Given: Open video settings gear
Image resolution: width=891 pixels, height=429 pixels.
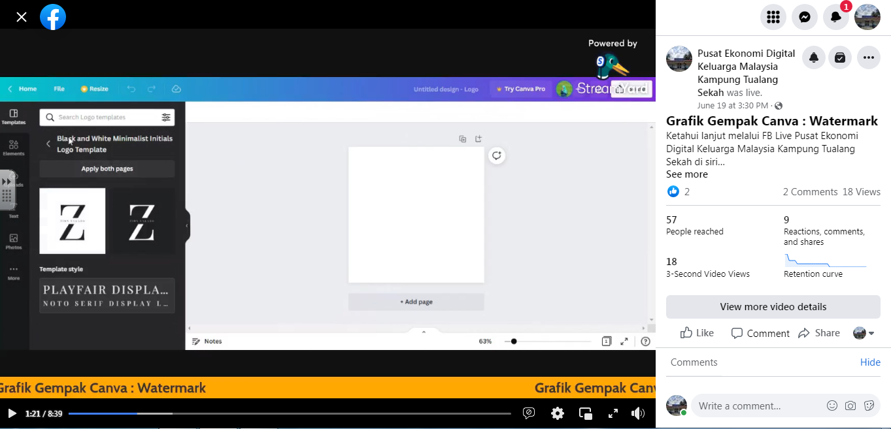Looking at the screenshot, I should pyautogui.click(x=558, y=413).
